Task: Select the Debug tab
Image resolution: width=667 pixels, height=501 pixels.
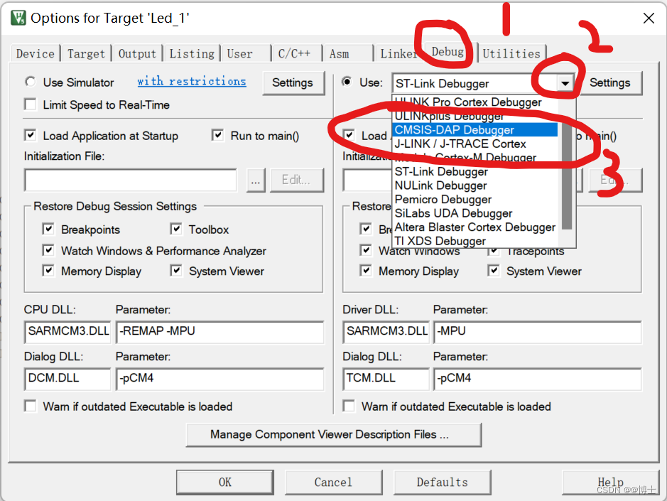Action: click(x=448, y=52)
